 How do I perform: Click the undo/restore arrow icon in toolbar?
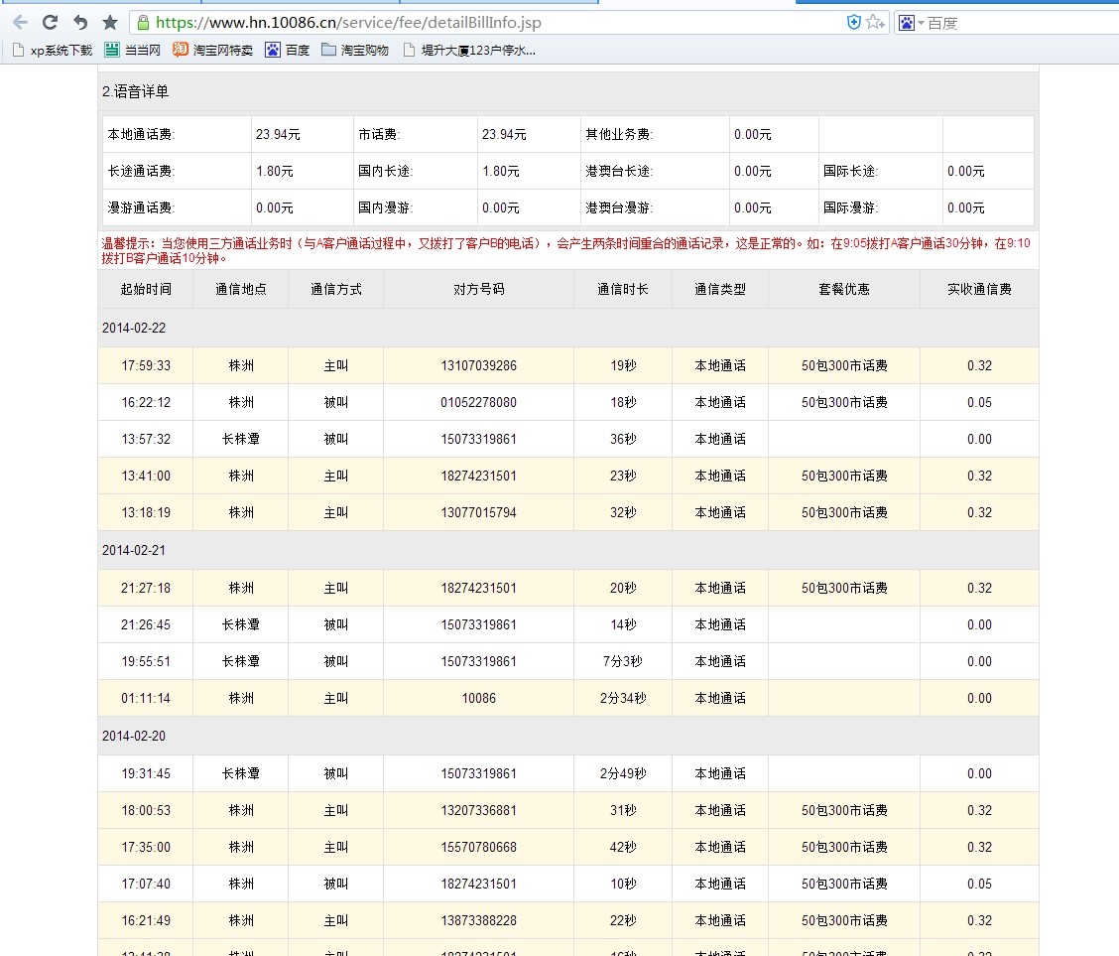tap(80, 22)
